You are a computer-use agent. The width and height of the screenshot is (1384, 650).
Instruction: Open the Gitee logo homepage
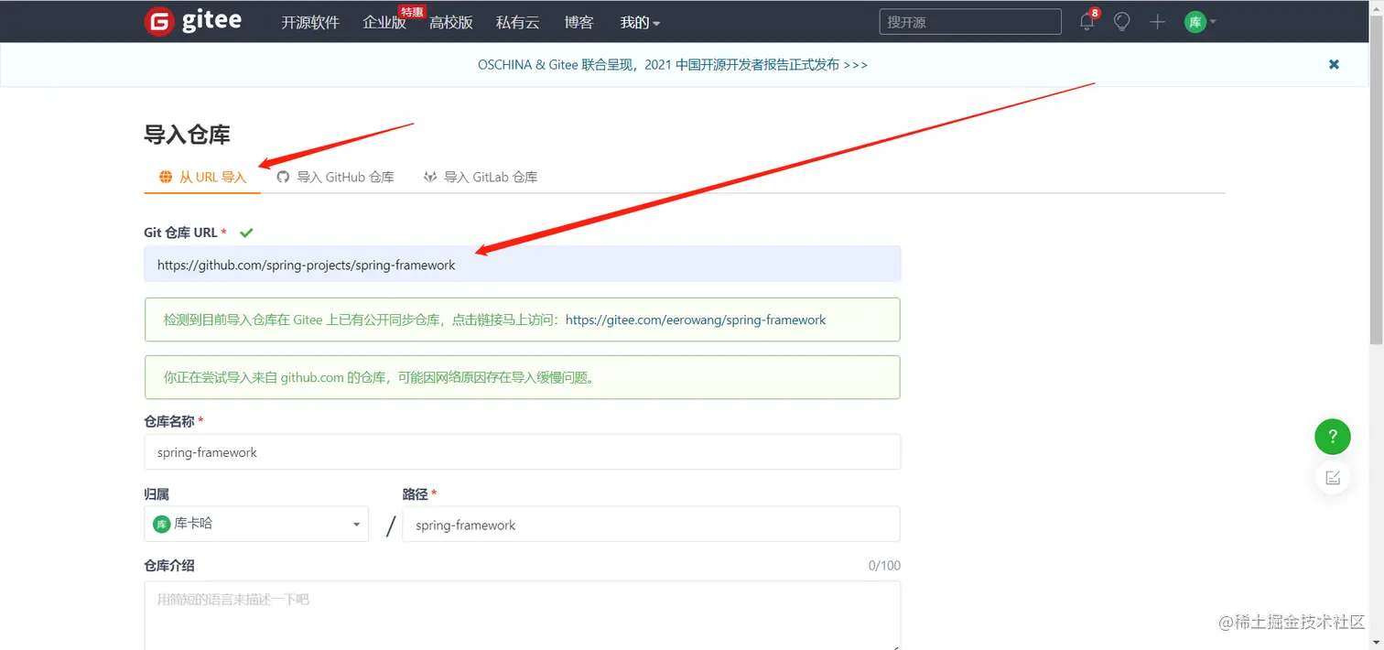pos(193,22)
